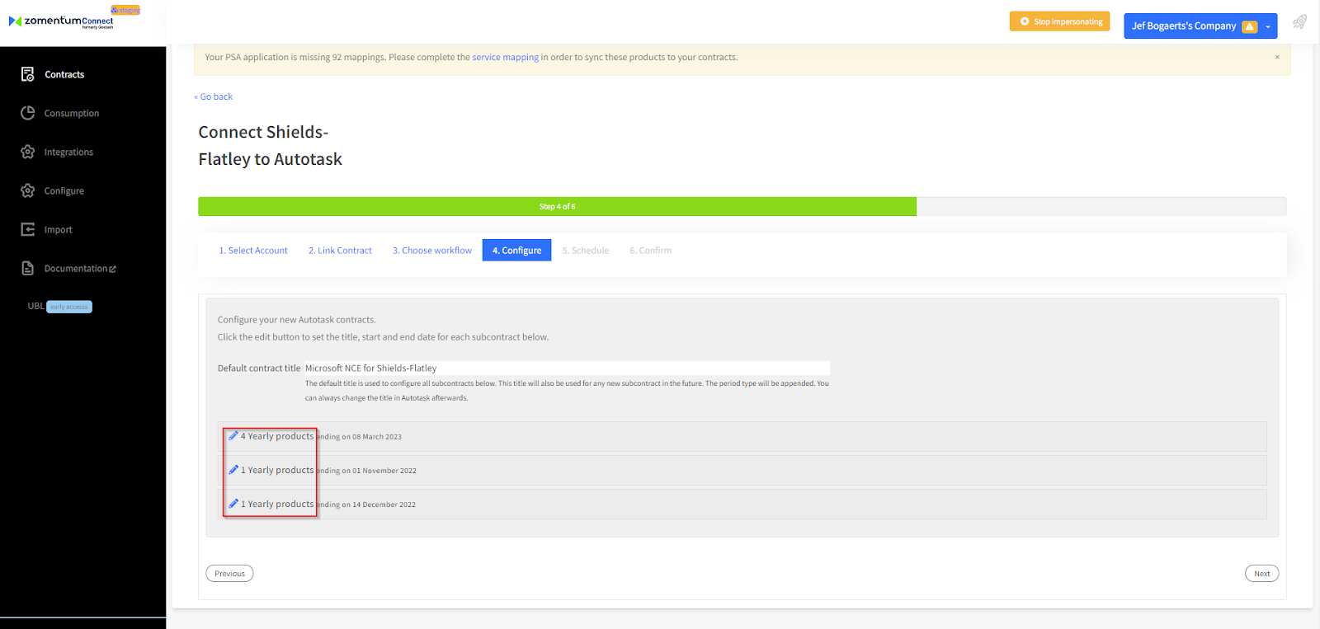Click the Contracts menu label
1320x629 pixels.
64,74
